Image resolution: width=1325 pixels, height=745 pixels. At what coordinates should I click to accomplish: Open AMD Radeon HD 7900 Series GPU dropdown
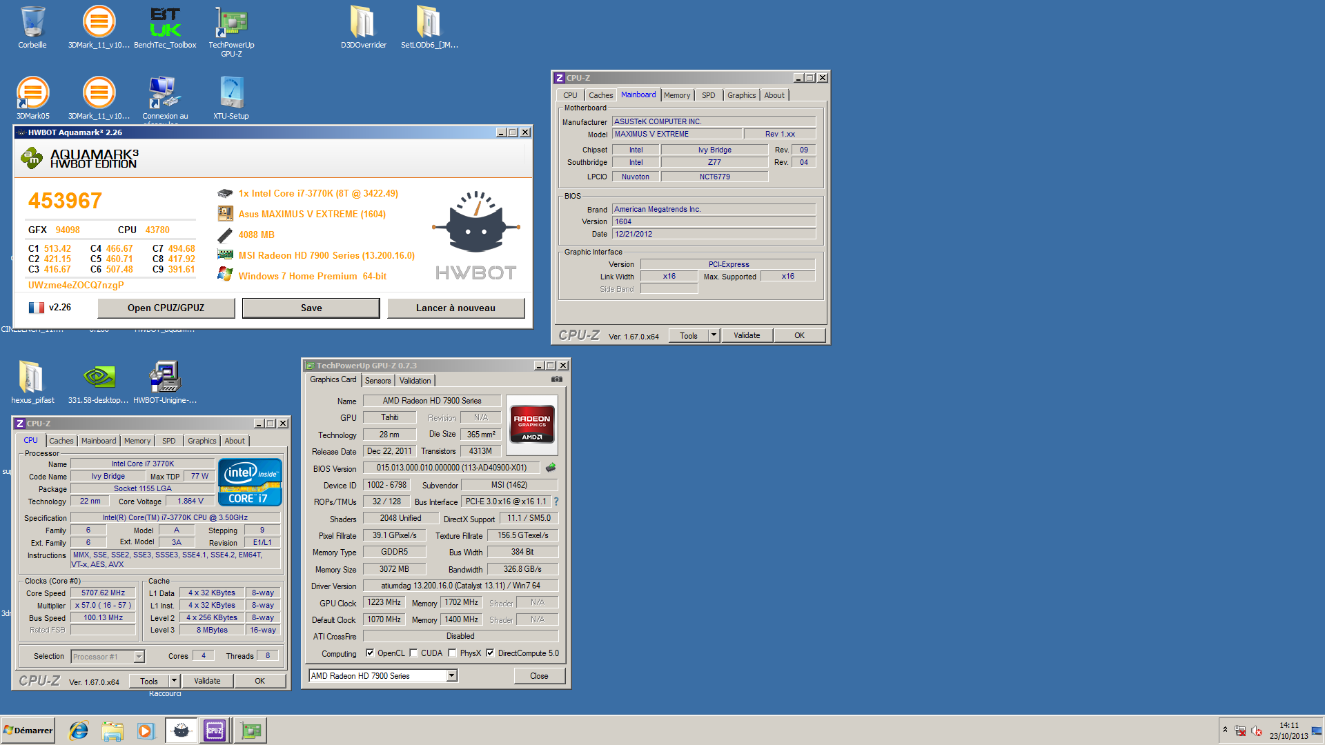[x=452, y=675]
